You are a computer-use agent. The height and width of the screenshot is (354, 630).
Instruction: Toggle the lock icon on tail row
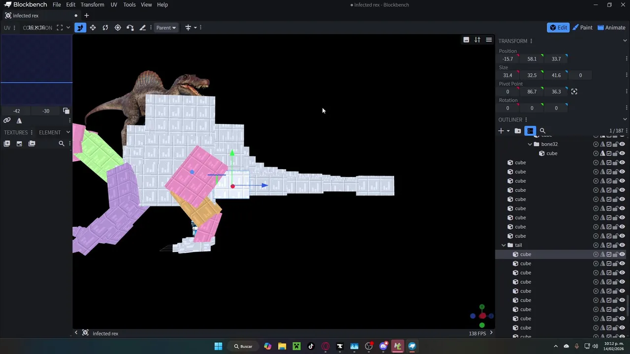615,245
